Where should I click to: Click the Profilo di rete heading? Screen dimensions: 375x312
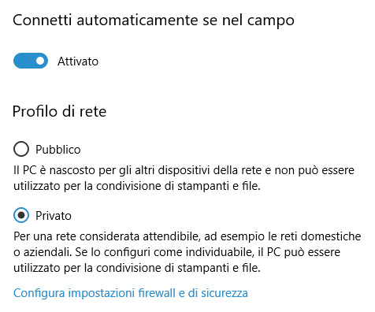point(59,111)
